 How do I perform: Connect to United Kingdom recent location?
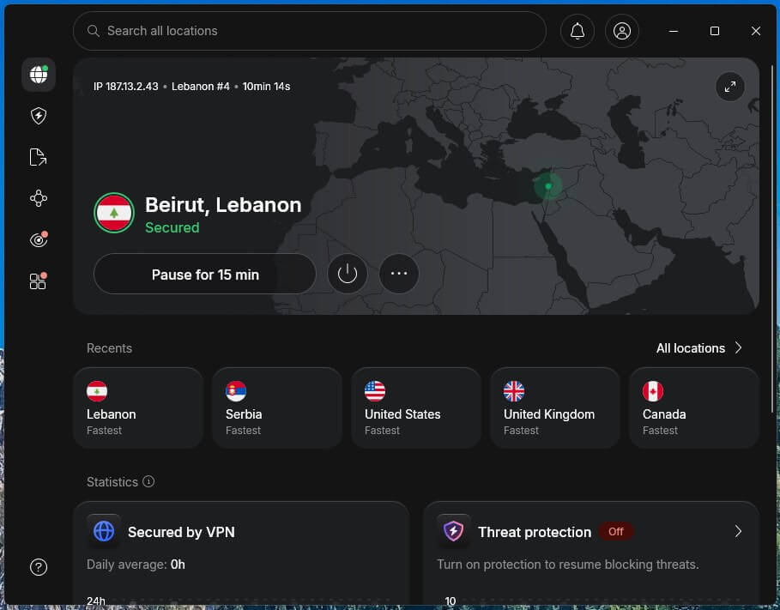point(555,408)
